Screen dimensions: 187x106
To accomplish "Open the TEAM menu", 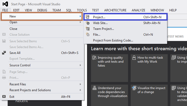I will pyautogui.click(x=57, y=10).
